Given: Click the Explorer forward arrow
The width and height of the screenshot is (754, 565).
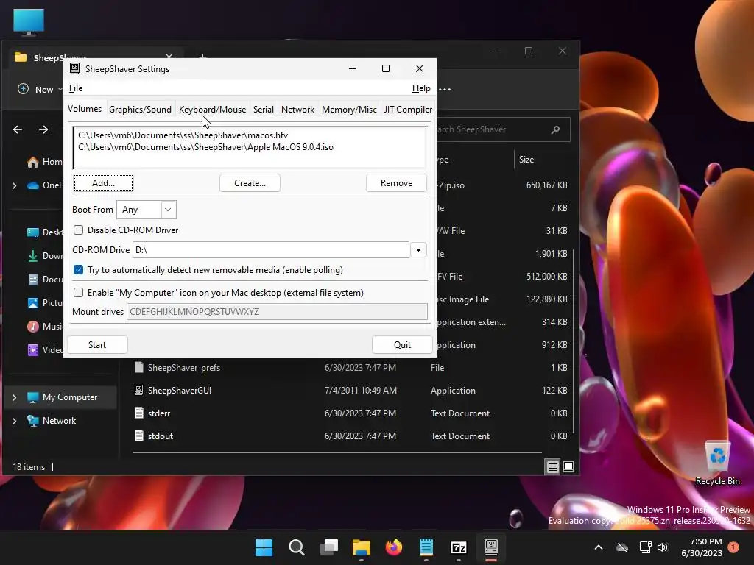Looking at the screenshot, I should (43, 129).
